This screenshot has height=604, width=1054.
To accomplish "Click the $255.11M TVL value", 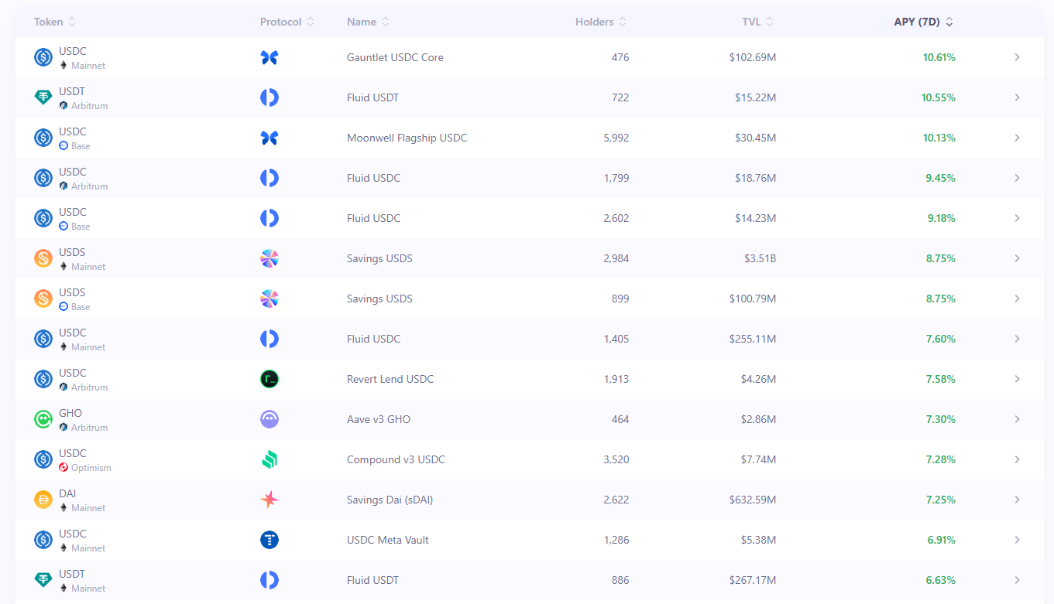I will tap(753, 339).
